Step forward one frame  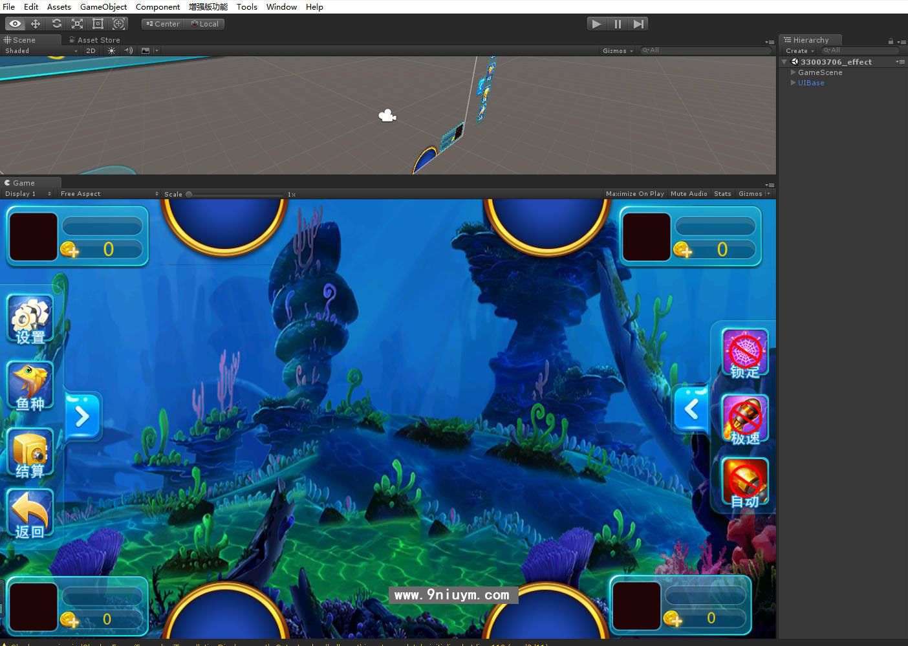(x=638, y=24)
